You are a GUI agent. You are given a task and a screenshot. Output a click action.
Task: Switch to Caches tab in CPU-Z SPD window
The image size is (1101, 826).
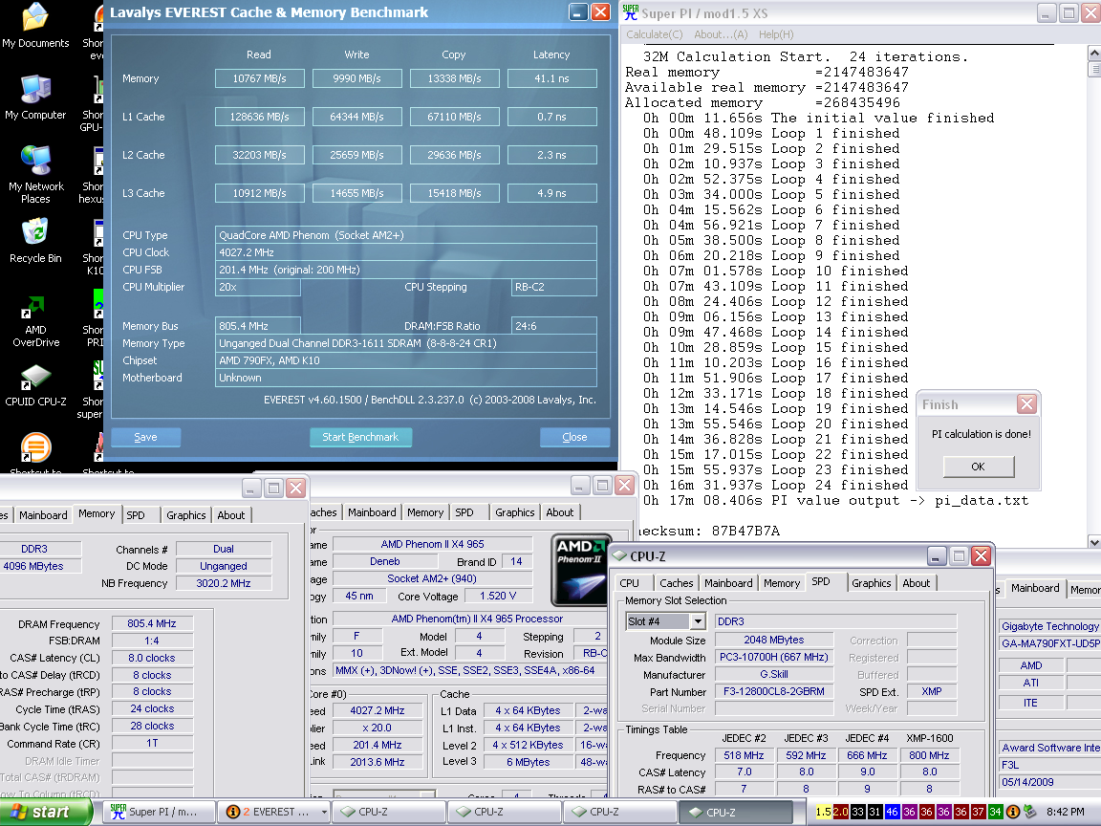pos(677,583)
